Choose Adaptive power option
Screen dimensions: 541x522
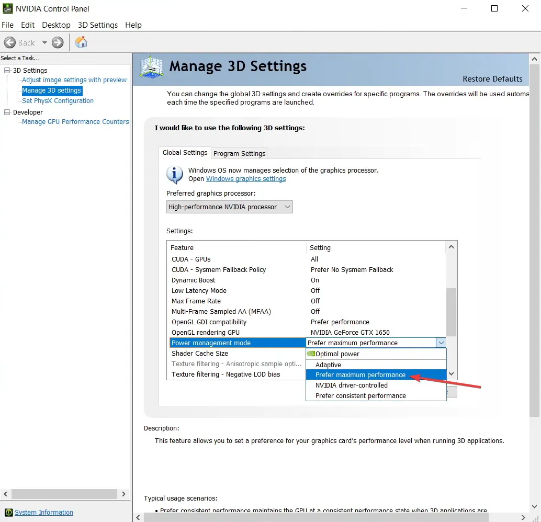[x=376, y=365]
